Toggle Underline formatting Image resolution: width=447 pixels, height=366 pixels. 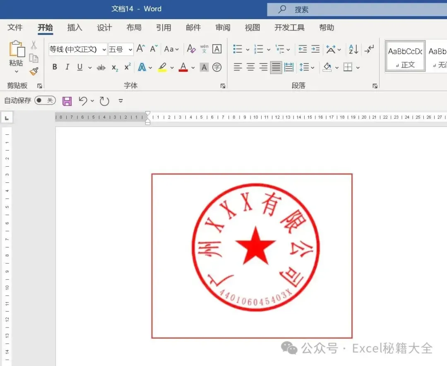coord(80,68)
